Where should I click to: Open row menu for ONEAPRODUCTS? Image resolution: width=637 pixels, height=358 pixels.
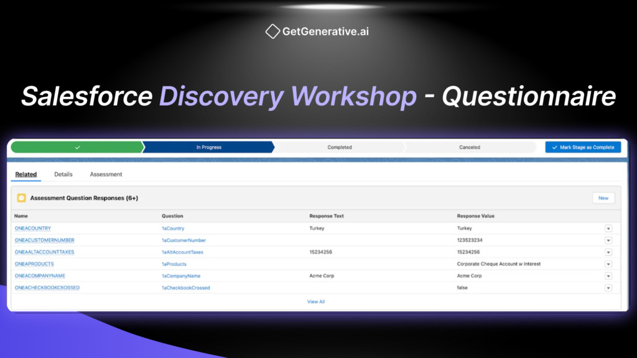coord(608,264)
